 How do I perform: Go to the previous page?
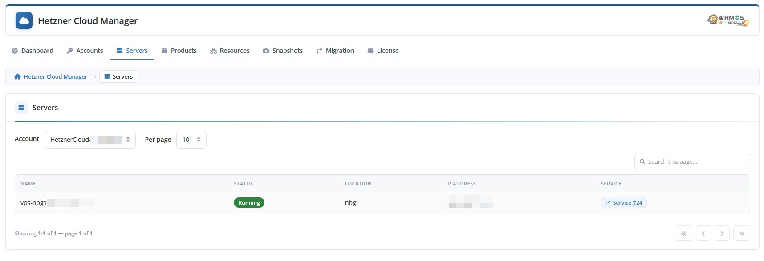click(703, 233)
